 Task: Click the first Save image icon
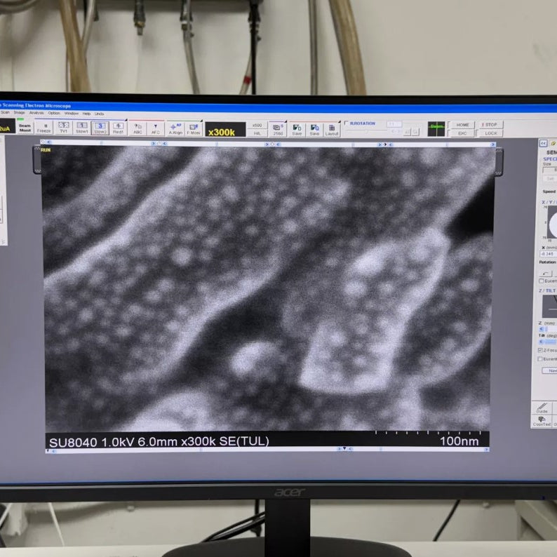tap(297, 130)
